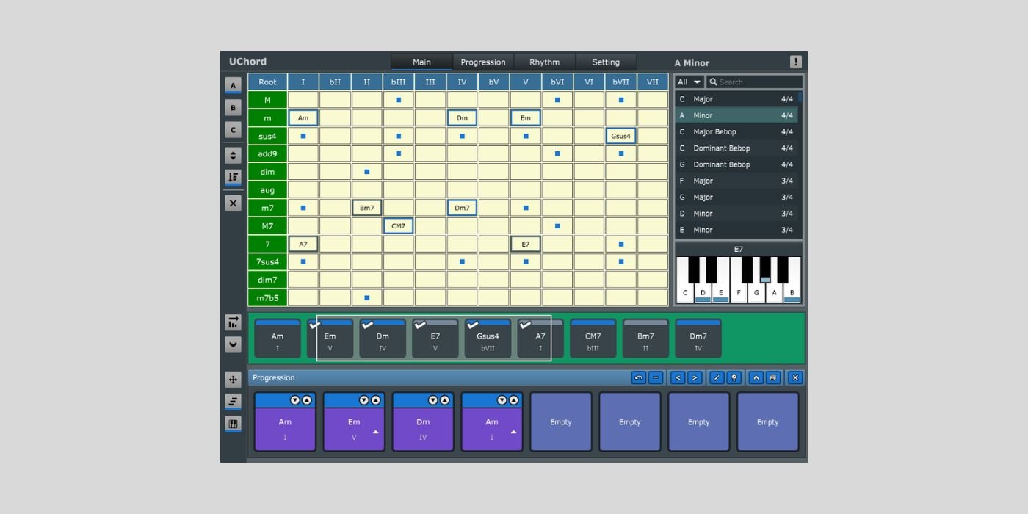Select the sus4 chord type row header
Image resolution: width=1028 pixels, height=514 pixels.
[x=267, y=136]
